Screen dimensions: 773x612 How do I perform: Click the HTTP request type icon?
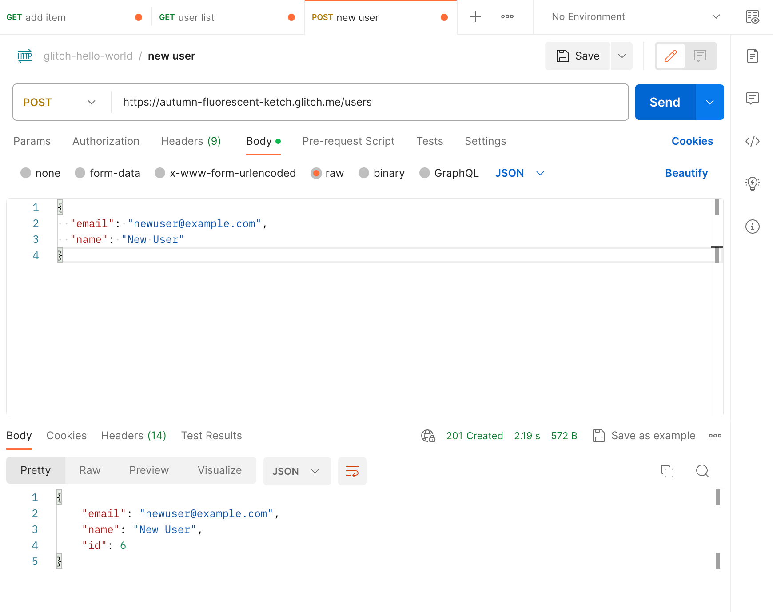[25, 56]
